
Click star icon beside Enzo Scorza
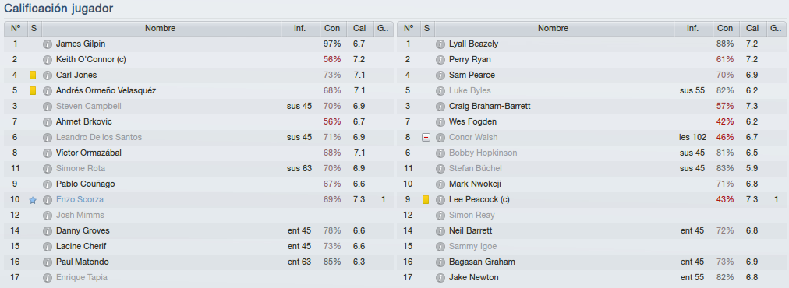coord(33,200)
